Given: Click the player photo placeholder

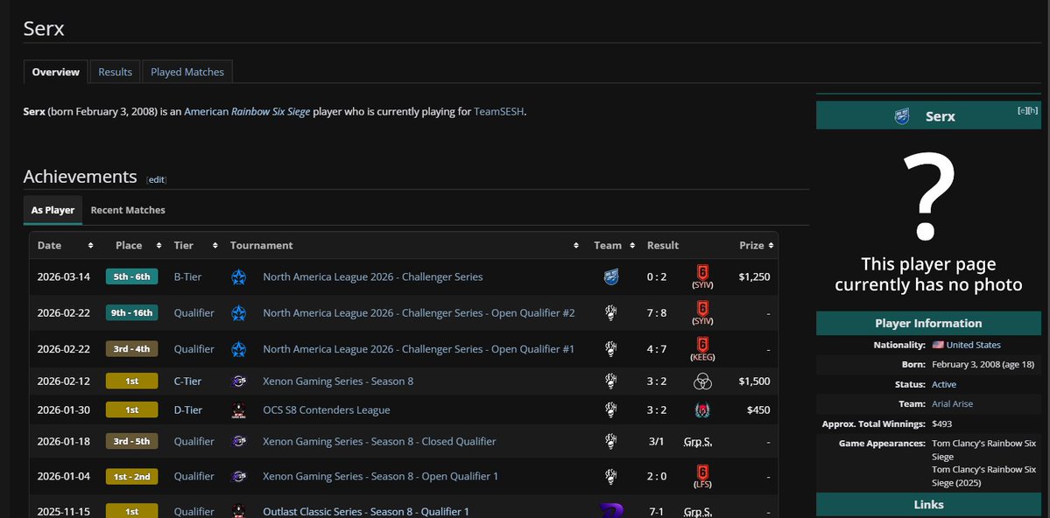Looking at the screenshot, I should (x=928, y=219).
